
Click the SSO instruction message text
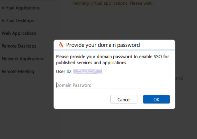[112, 60]
